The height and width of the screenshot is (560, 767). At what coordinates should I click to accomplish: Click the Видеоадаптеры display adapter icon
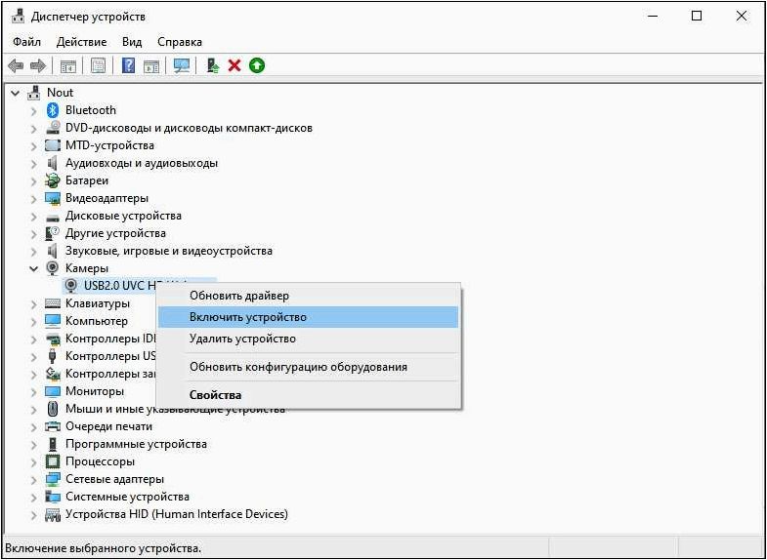53,198
